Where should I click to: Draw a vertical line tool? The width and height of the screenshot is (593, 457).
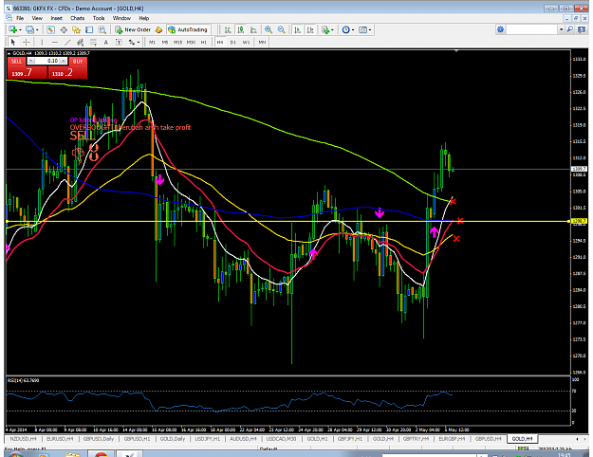(x=42, y=42)
